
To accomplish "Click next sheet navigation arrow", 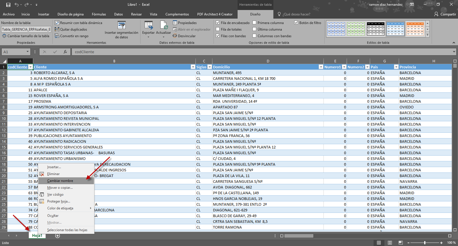I will coord(17,236).
